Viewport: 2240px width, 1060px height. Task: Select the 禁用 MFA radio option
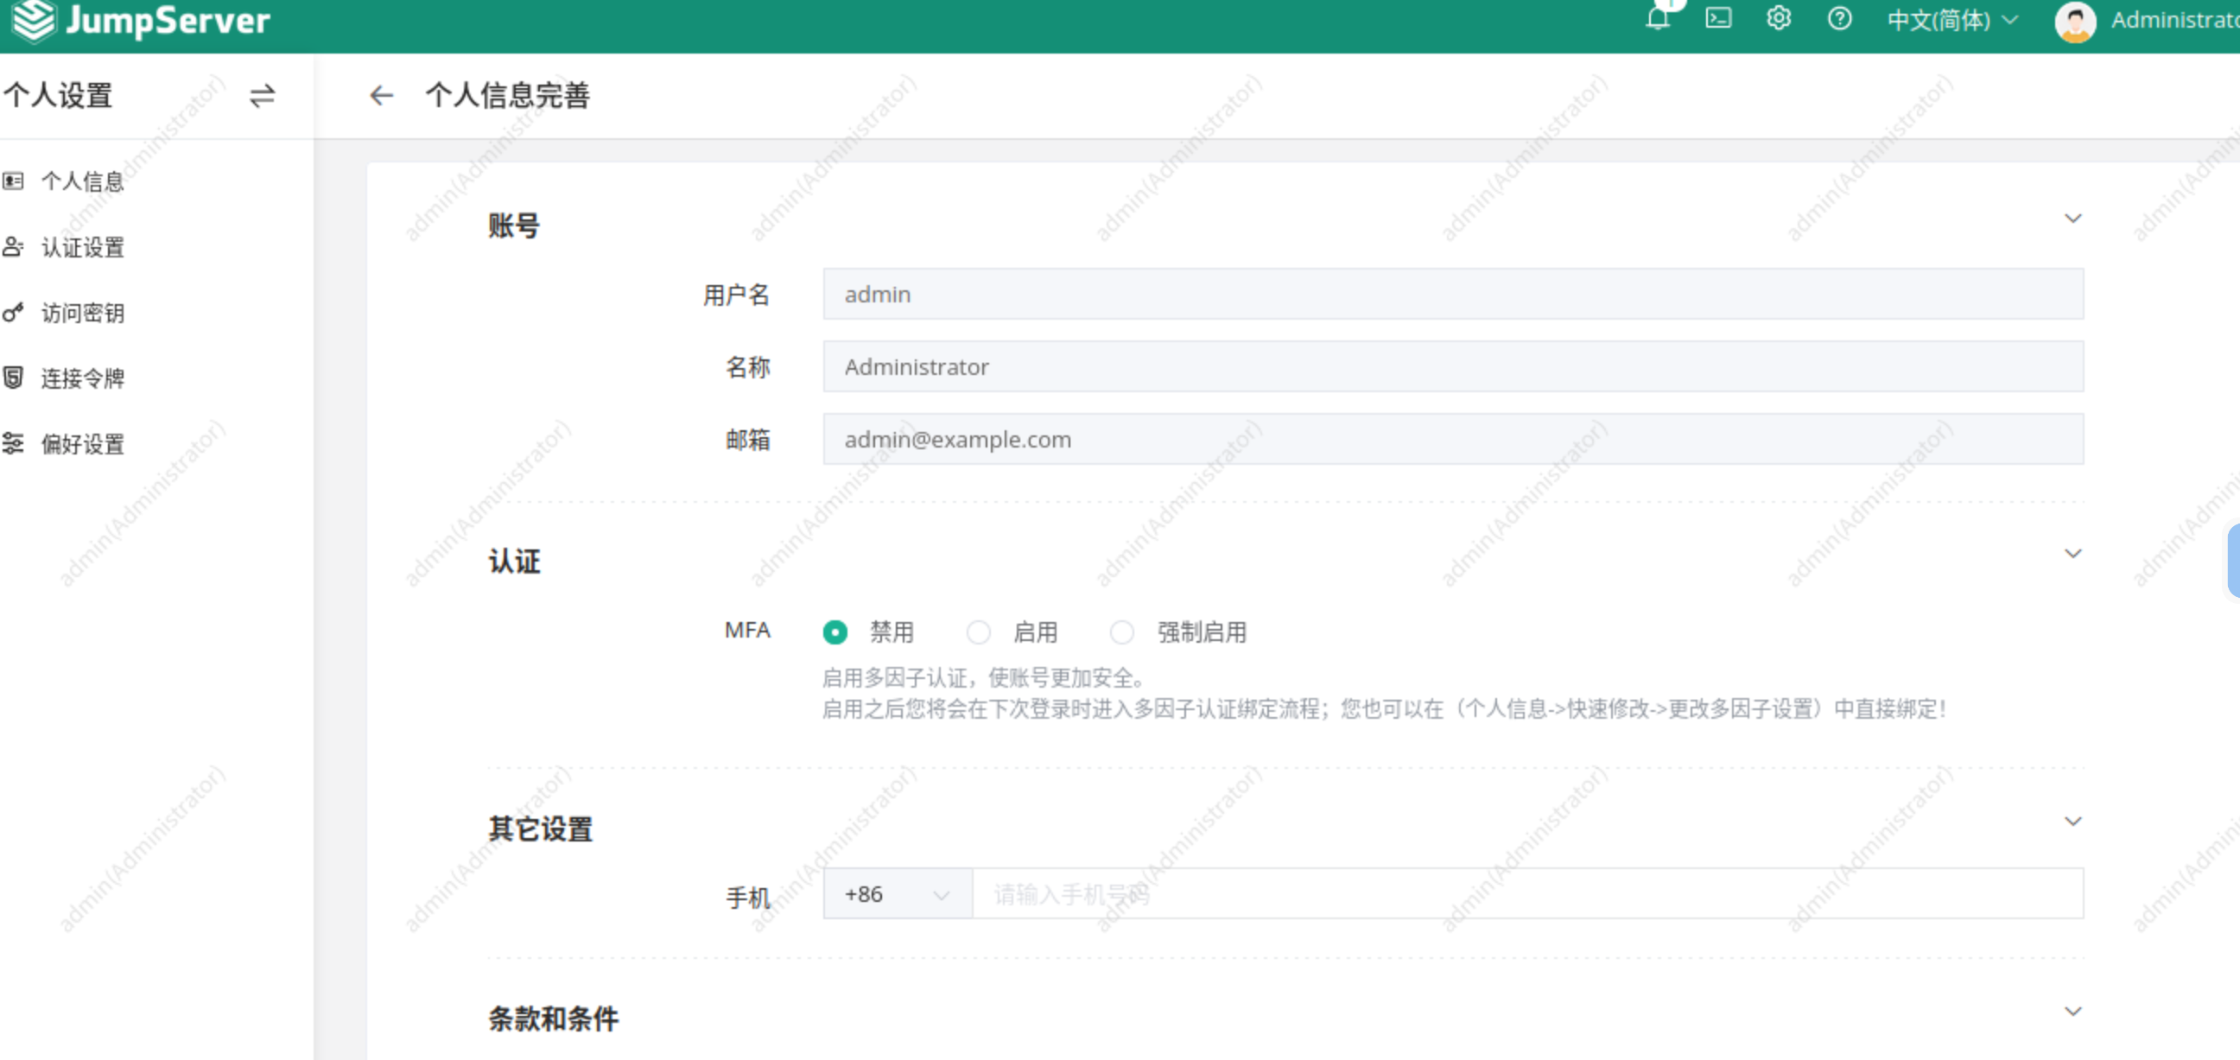[834, 632]
